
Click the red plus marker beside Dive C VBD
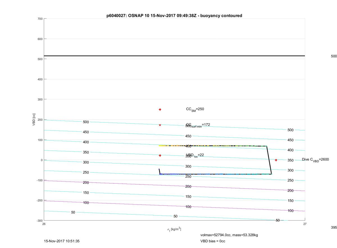tap(276, 160)
